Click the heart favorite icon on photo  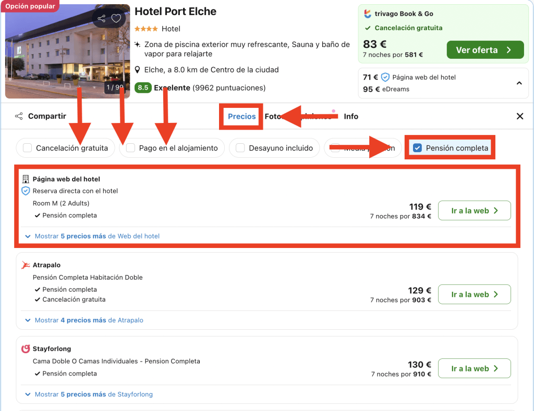[x=116, y=19]
